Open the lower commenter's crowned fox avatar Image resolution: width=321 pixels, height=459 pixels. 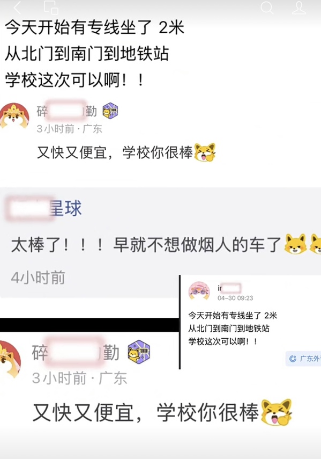pos(10,359)
